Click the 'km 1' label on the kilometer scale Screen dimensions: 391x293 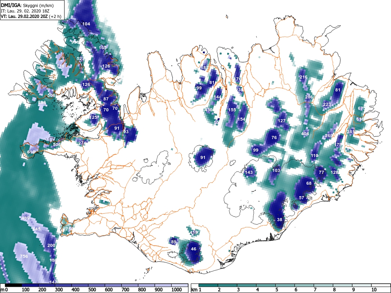[x=196, y=290]
